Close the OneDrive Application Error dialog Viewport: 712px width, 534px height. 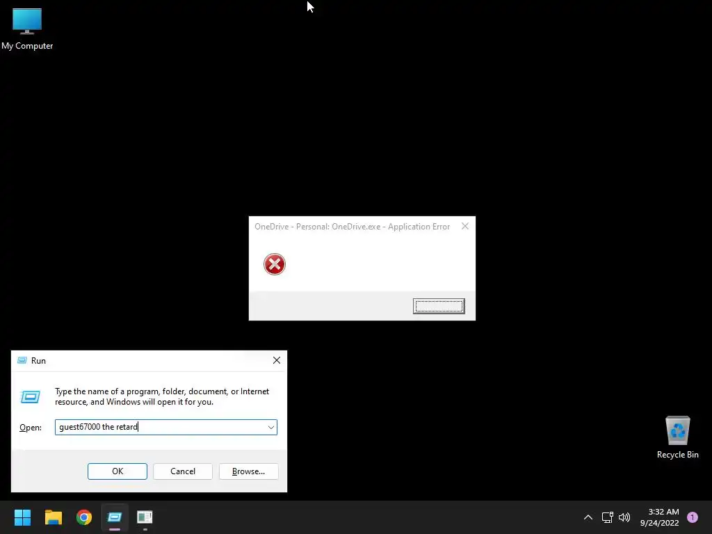(x=465, y=226)
